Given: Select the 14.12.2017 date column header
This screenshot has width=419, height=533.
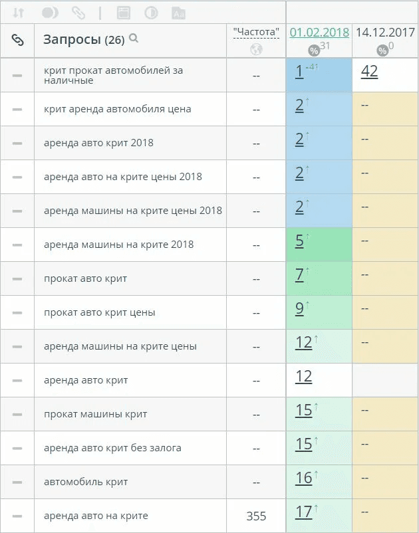Looking at the screenshot, I should point(385,33).
